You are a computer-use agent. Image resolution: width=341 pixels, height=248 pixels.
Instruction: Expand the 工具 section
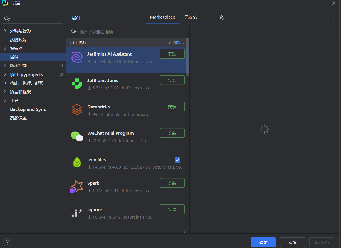pos(5,100)
